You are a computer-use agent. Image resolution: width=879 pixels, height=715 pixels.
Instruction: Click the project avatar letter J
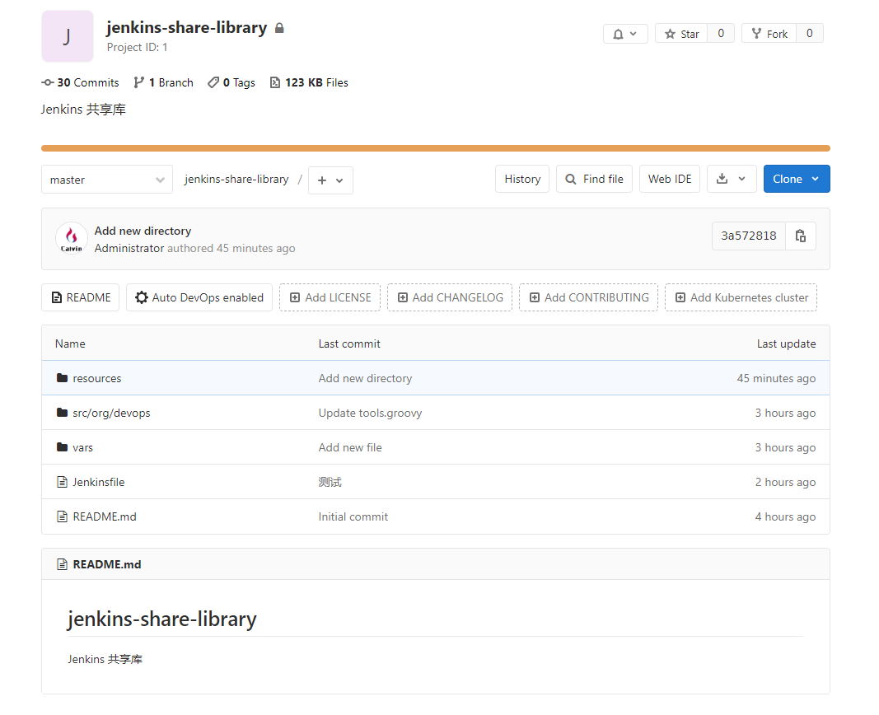click(x=68, y=36)
